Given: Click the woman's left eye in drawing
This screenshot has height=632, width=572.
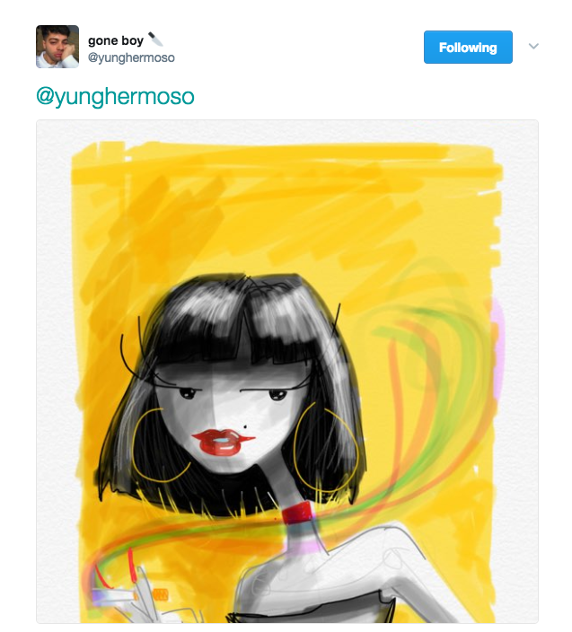Looking at the screenshot, I should pyautogui.click(x=187, y=393).
